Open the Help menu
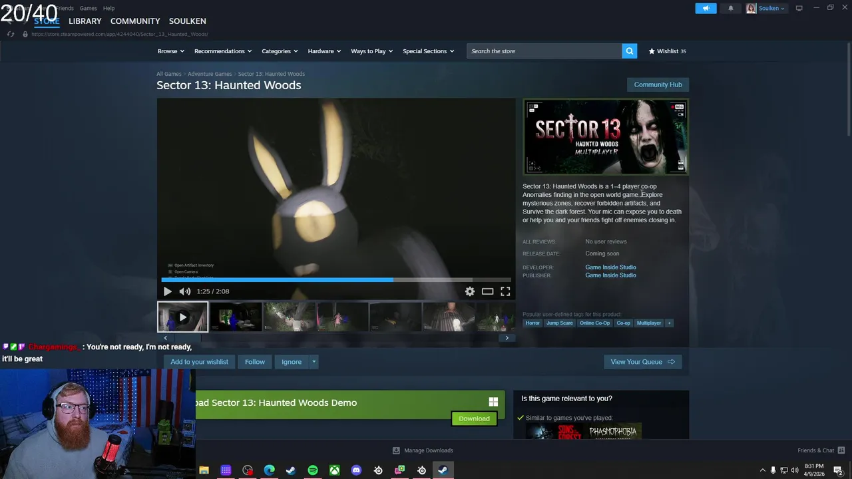The width and height of the screenshot is (852, 479). click(x=108, y=8)
